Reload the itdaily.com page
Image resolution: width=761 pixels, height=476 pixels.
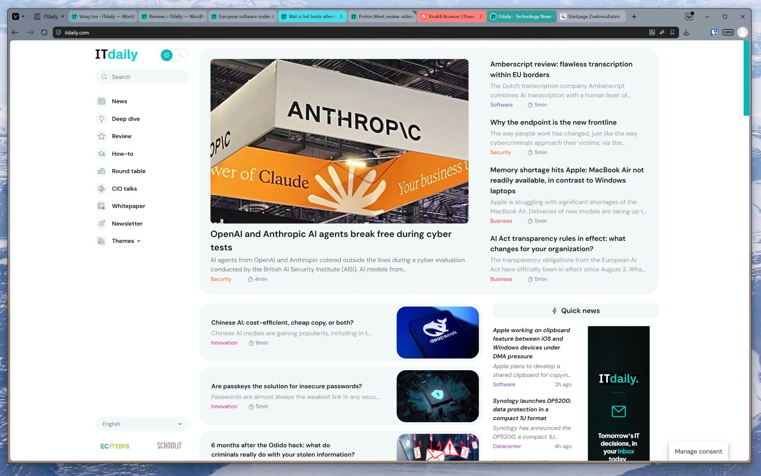[44, 32]
